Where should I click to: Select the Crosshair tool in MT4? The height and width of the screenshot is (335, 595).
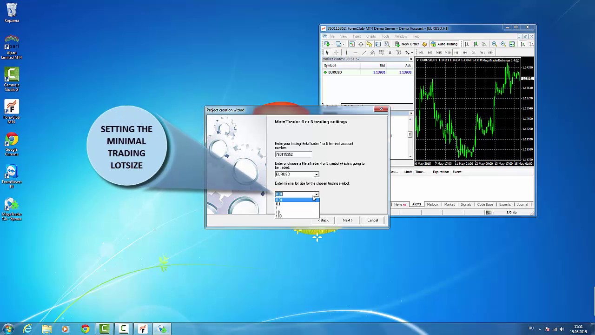click(x=336, y=53)
